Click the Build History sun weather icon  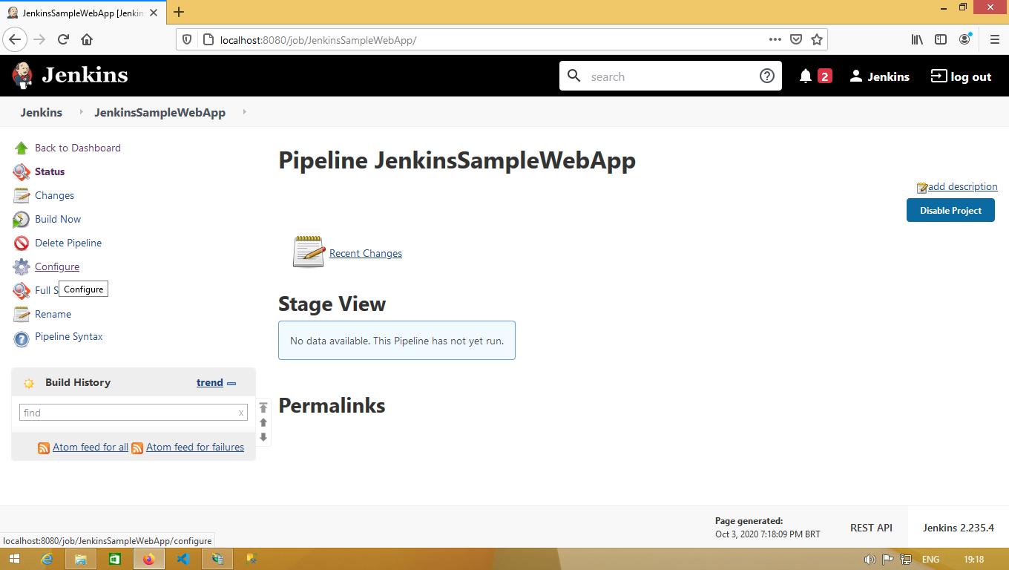click(x=29, y=384)
